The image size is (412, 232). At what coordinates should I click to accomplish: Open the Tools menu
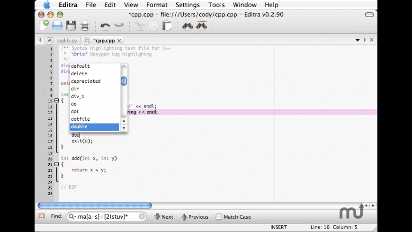coord(216,5)
